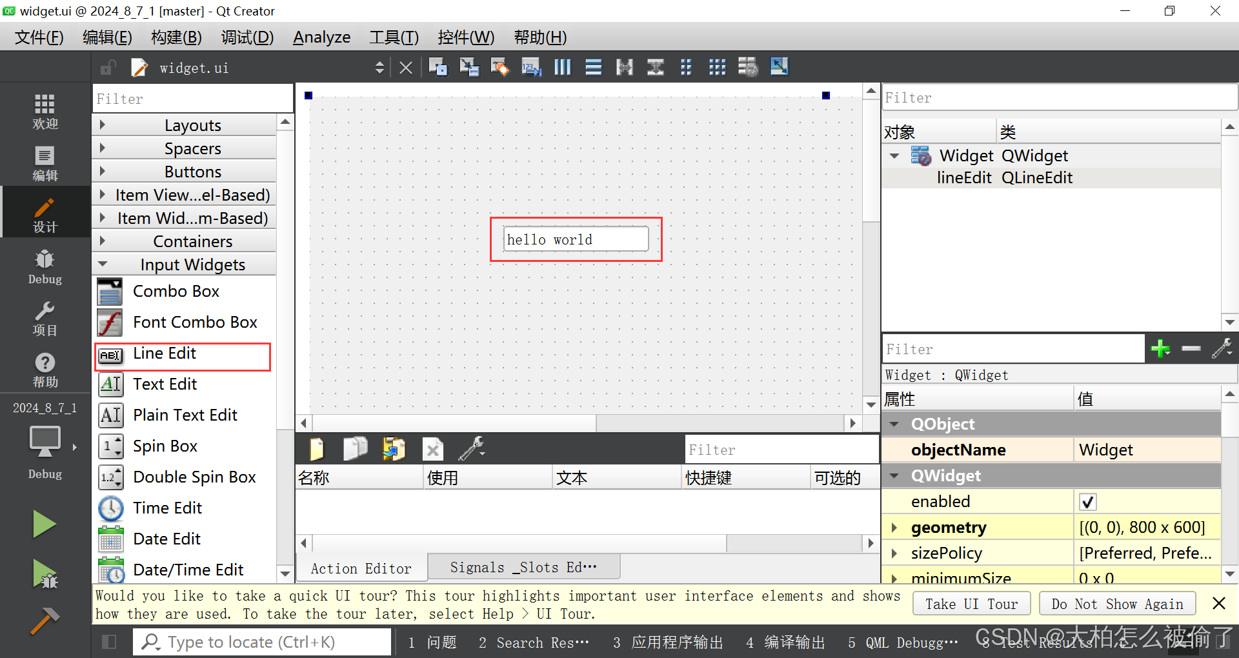Select Line Edit in widget box

[x=183, y=354]
